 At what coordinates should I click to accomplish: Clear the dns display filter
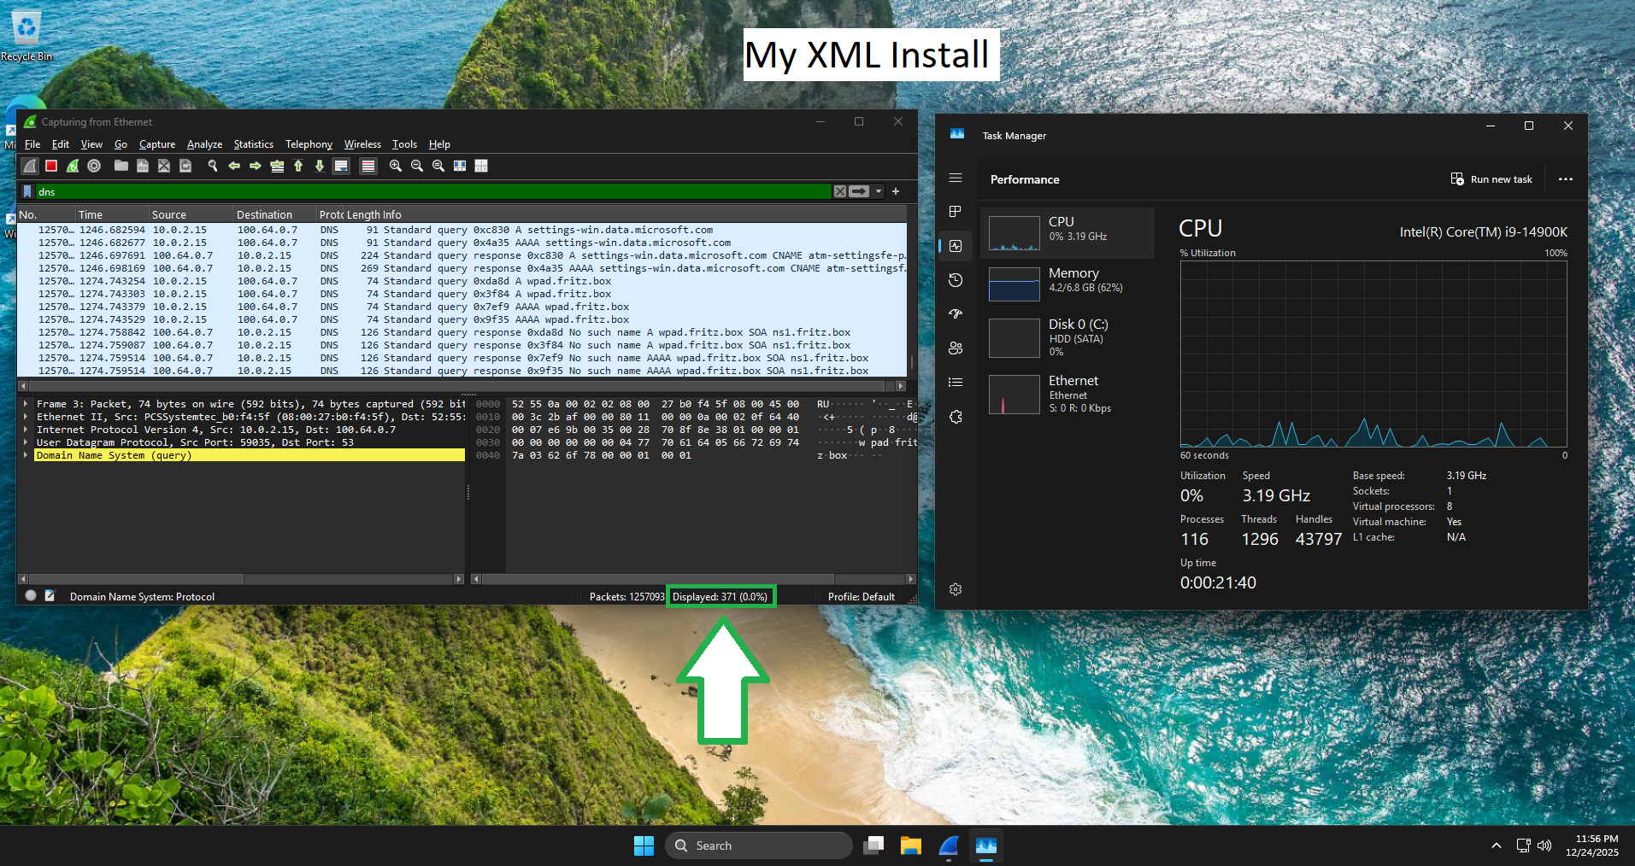(x=840, y=191)
